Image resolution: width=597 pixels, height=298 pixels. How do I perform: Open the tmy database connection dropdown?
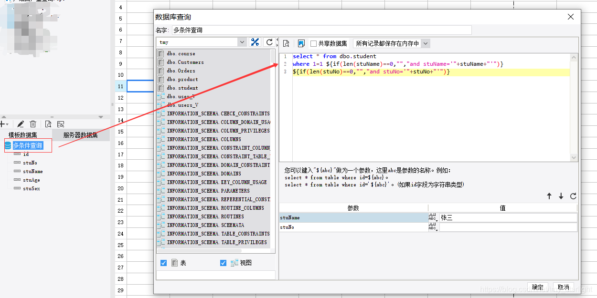click(x=242, y=42)
